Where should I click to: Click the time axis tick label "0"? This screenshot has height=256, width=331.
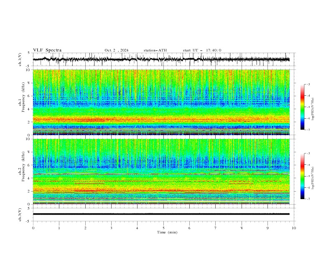click(33, 228)
